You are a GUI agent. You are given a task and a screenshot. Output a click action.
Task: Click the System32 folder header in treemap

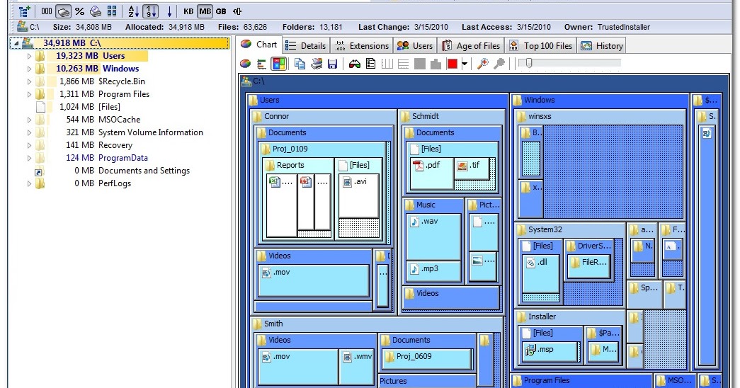(569, 229)
